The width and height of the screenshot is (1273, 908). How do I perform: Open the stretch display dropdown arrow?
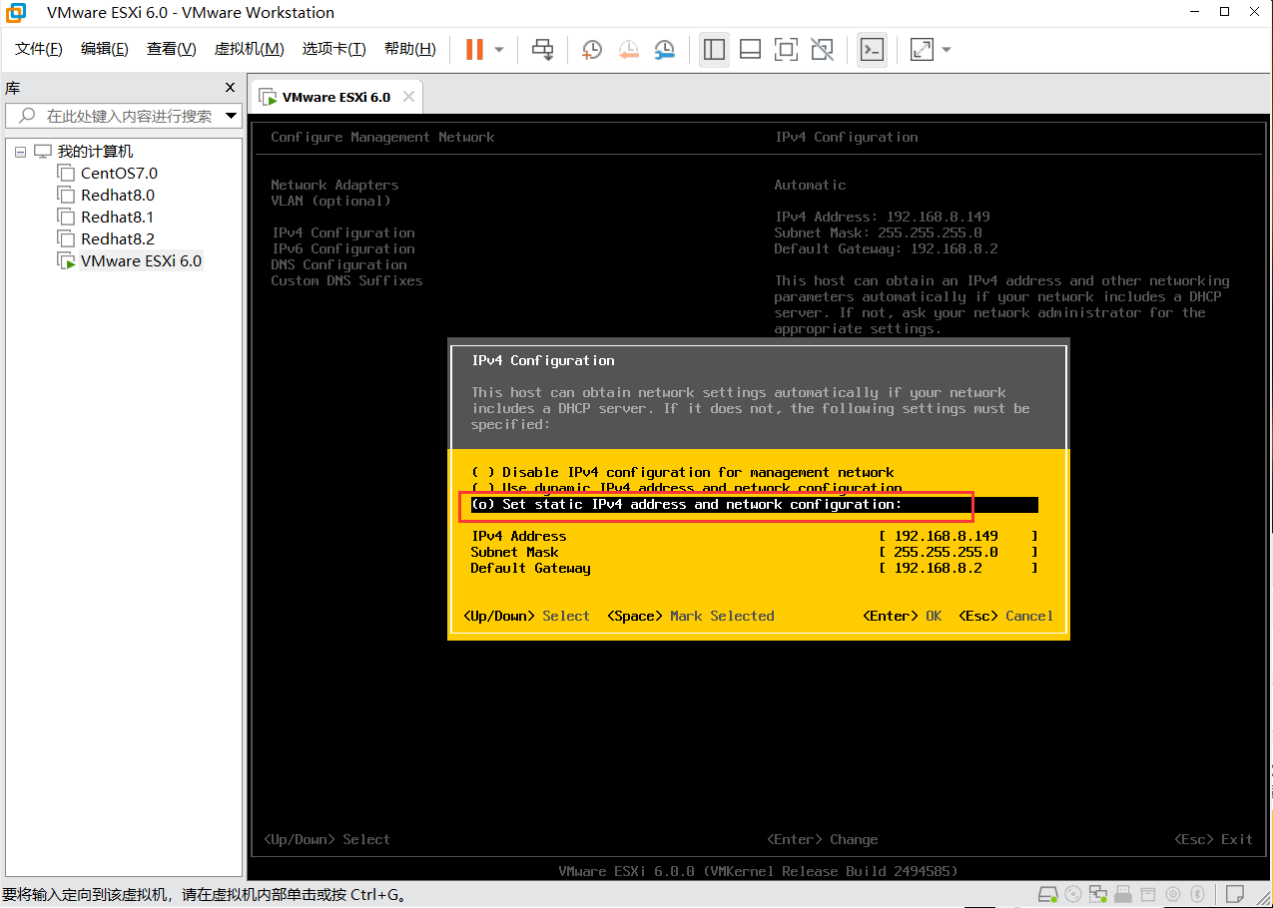947,50
